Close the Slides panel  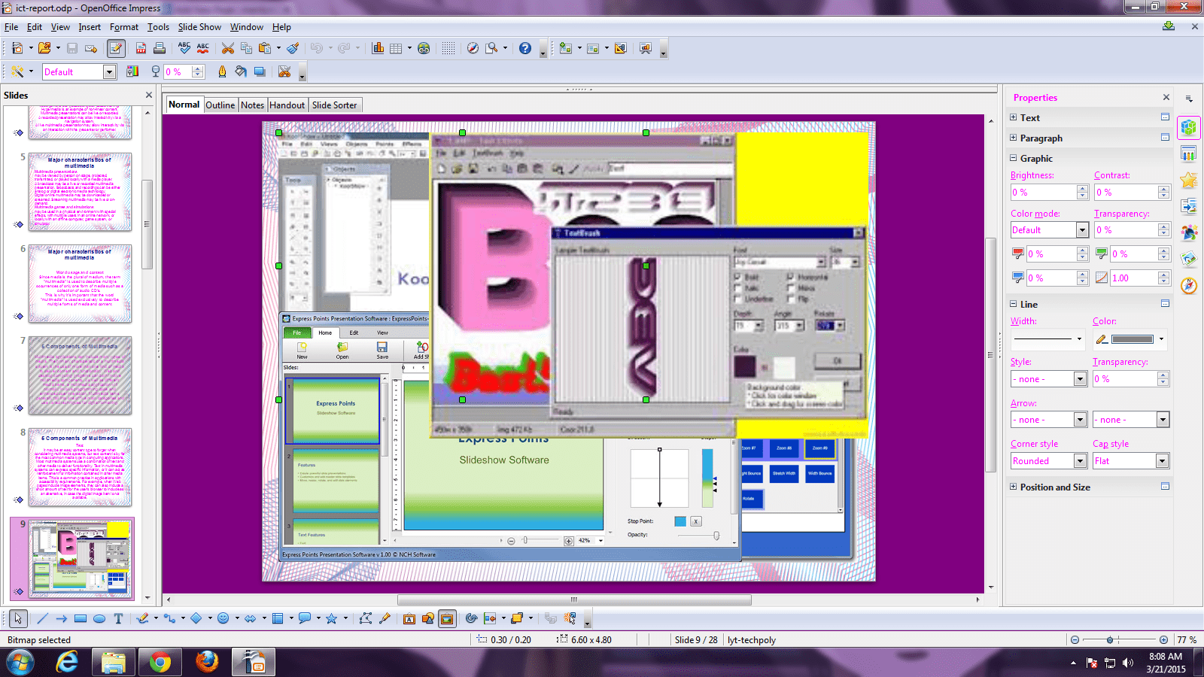pos(149,95)
